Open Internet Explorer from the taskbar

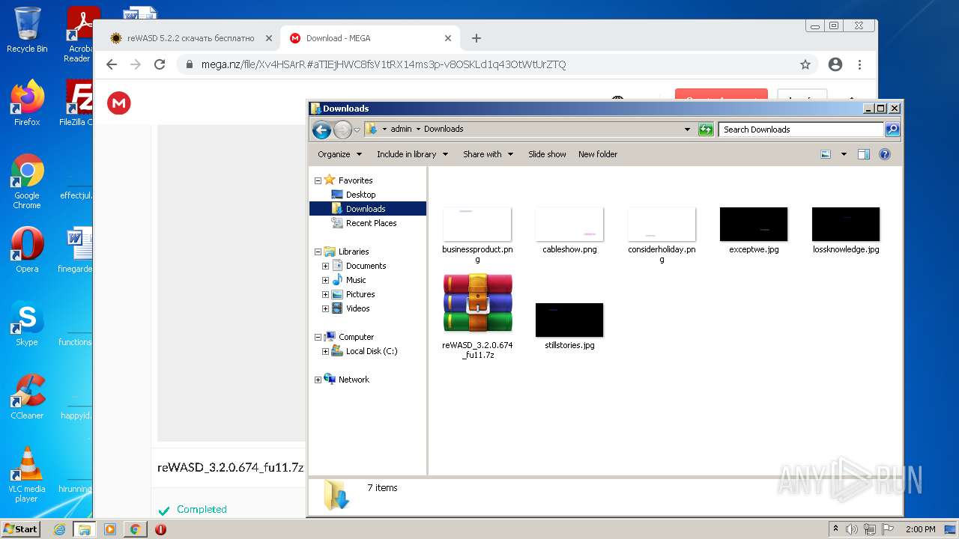click(x=59, y=529)
